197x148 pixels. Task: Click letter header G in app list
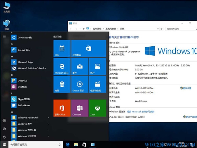tap(12, 44)
